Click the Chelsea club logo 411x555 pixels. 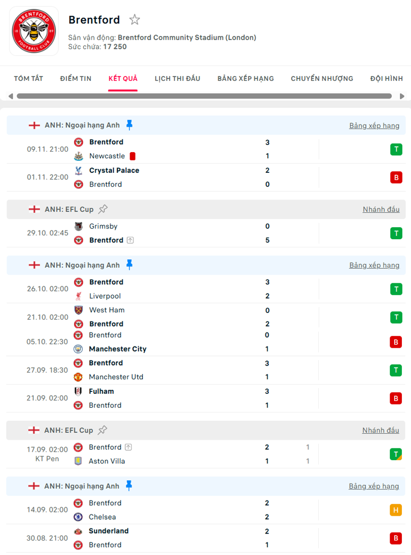79,517
